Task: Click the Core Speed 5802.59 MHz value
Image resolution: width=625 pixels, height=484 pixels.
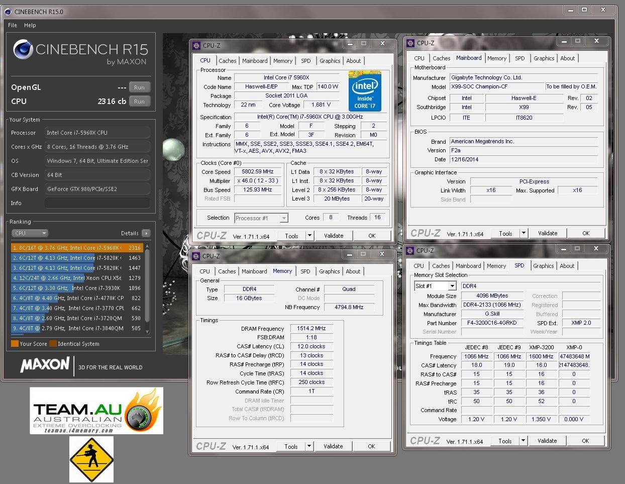Action: click(x=258, y=171)
